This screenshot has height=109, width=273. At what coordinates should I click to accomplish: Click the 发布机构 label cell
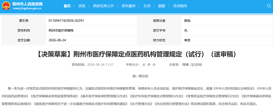click(x=24, y=31)
